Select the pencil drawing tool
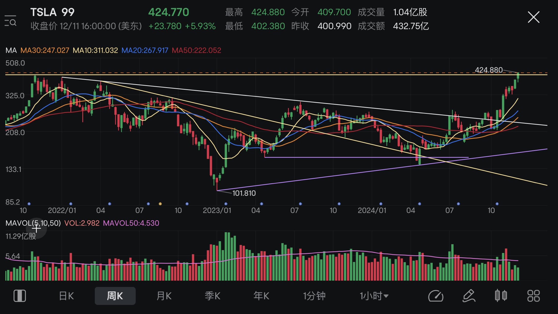558x314 pixels. pos(469,296)
